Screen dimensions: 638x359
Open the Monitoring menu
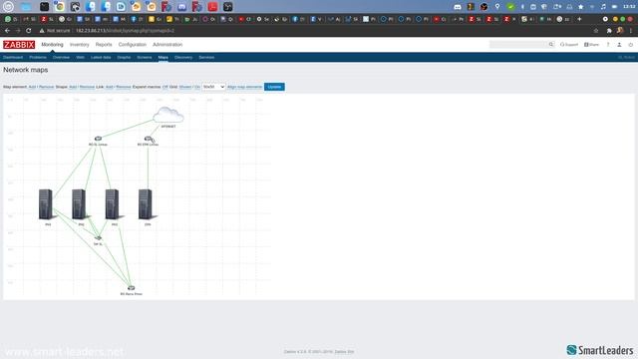pos(52,44)
